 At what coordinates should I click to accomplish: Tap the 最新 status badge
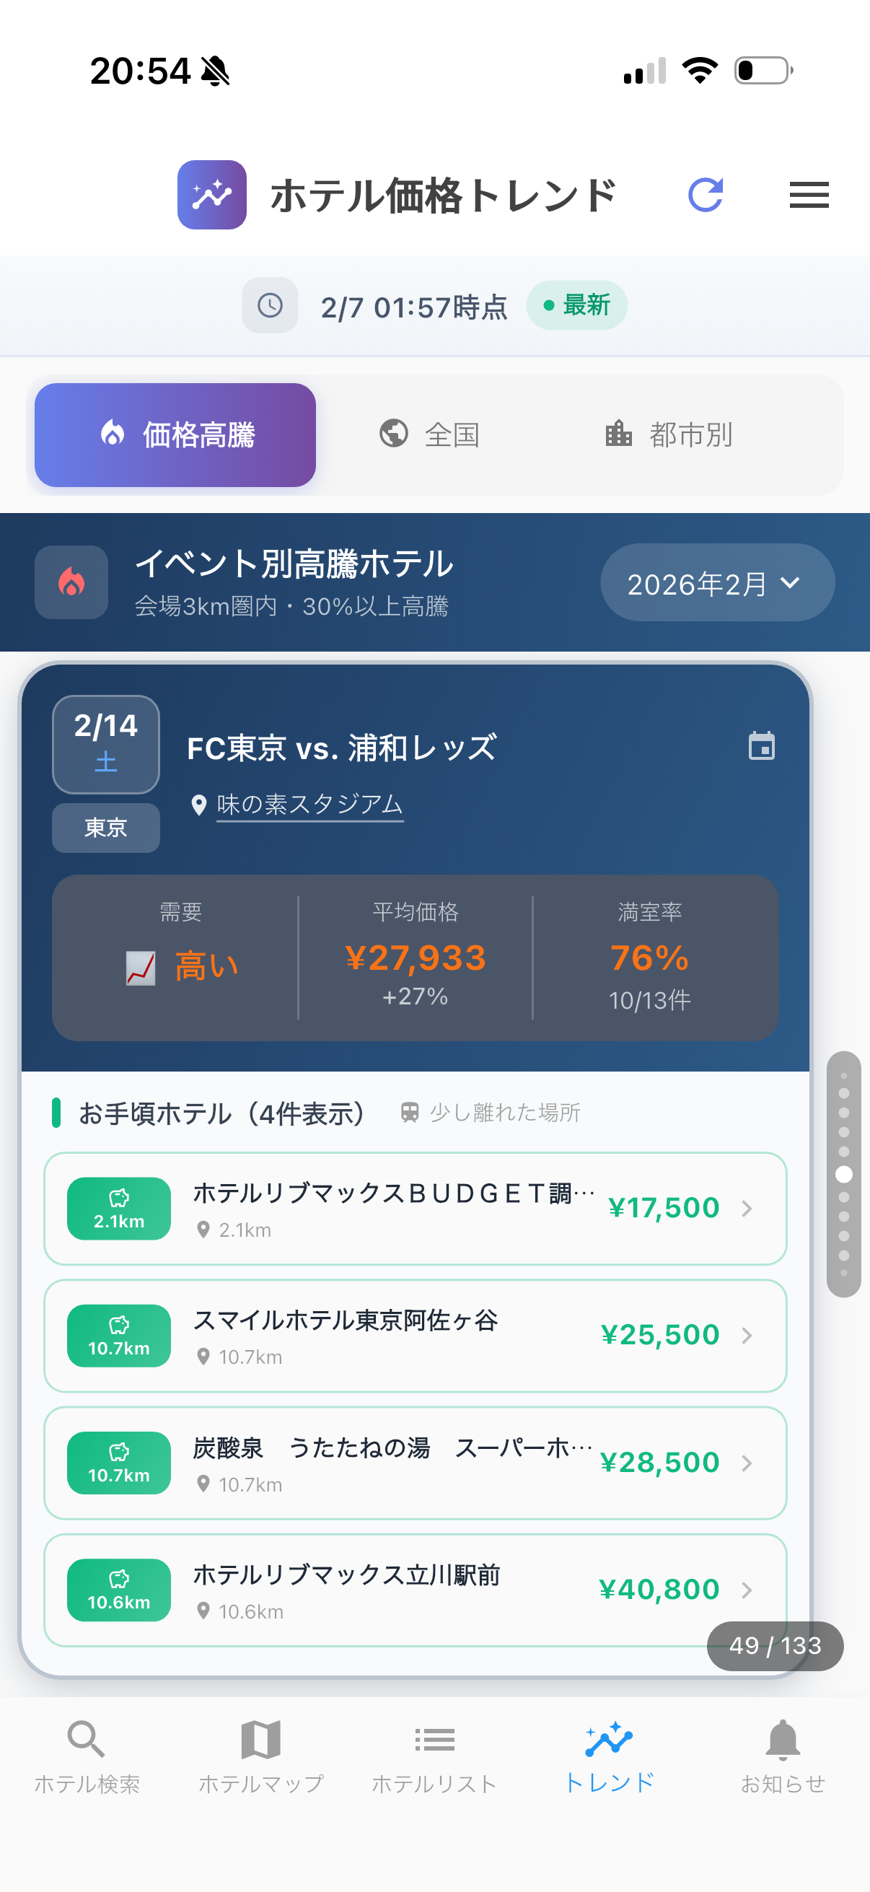(577, 305)
